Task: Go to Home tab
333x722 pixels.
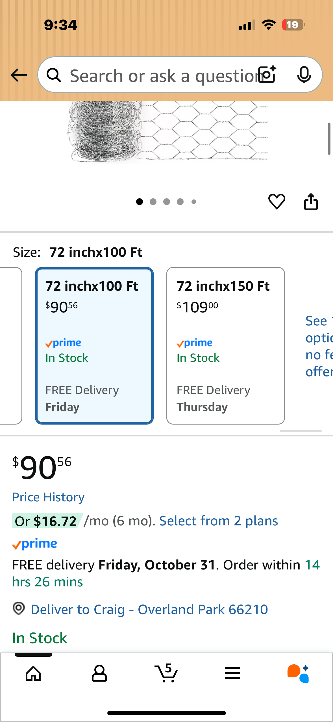Action: (x=33, y=673)
